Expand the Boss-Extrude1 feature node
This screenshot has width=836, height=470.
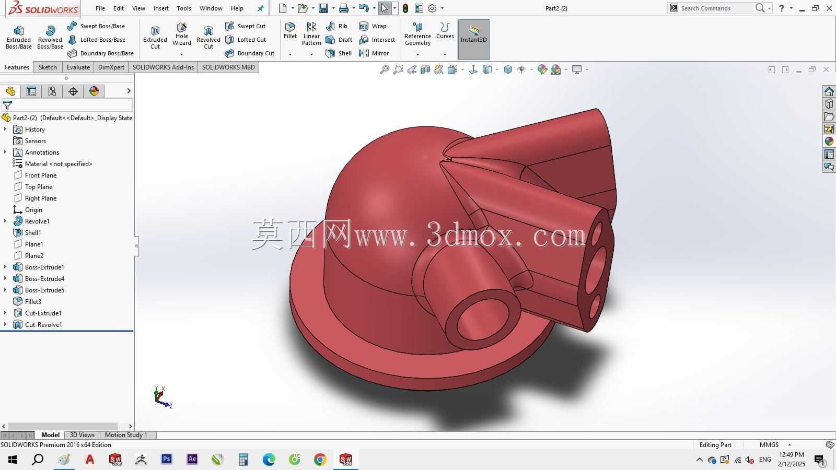tap(5, 267)
